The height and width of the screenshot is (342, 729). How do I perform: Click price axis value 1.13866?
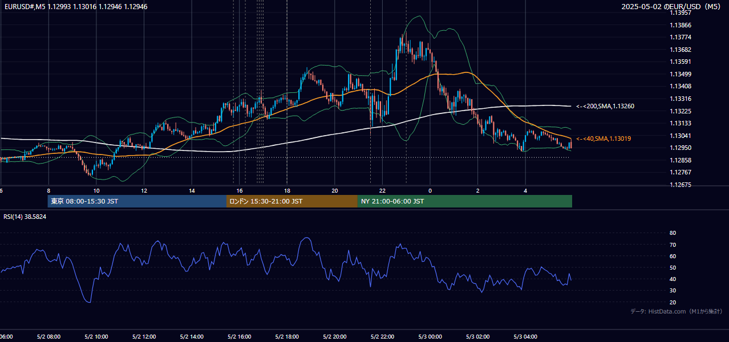click(x=680, y=25)
